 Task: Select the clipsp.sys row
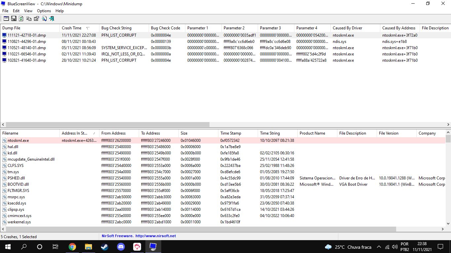(x=223, y=209)
